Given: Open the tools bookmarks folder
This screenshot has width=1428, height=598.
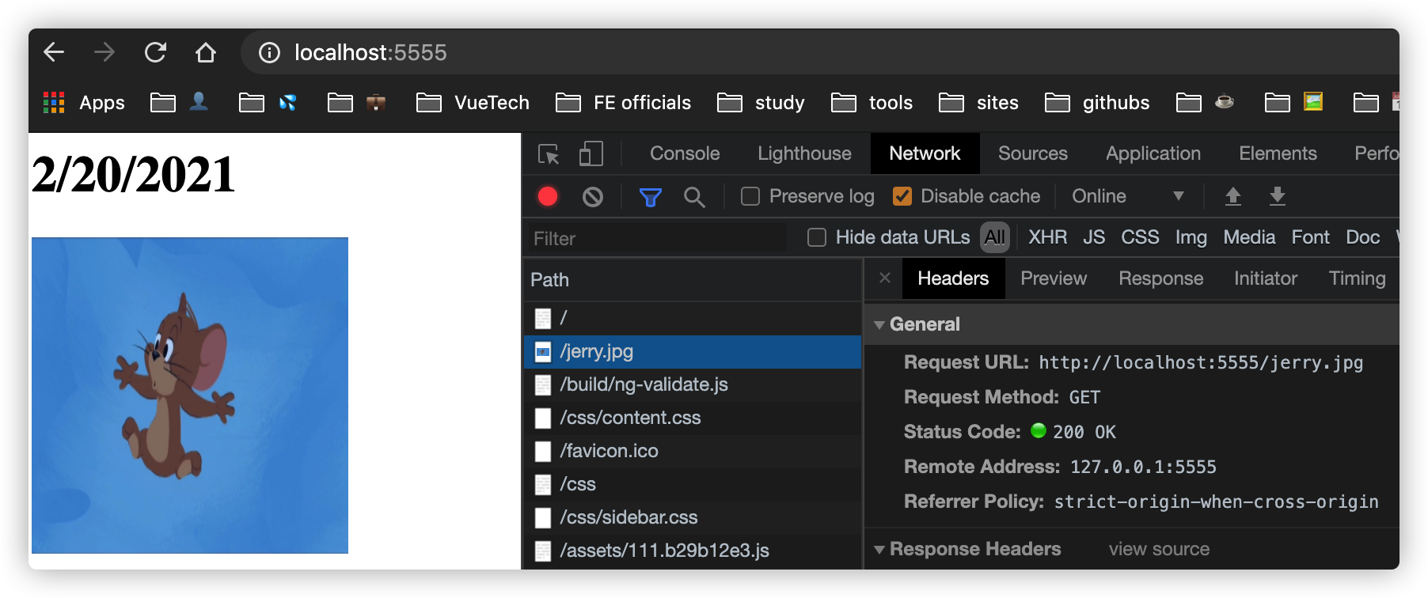Looking at the screenshot, I should (x=872, y=103).
